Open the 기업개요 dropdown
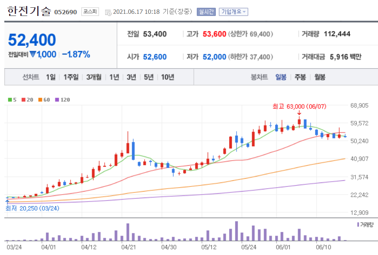Image resolution: width=378 pixels, height=255 pixels. (x=234, y=12)
